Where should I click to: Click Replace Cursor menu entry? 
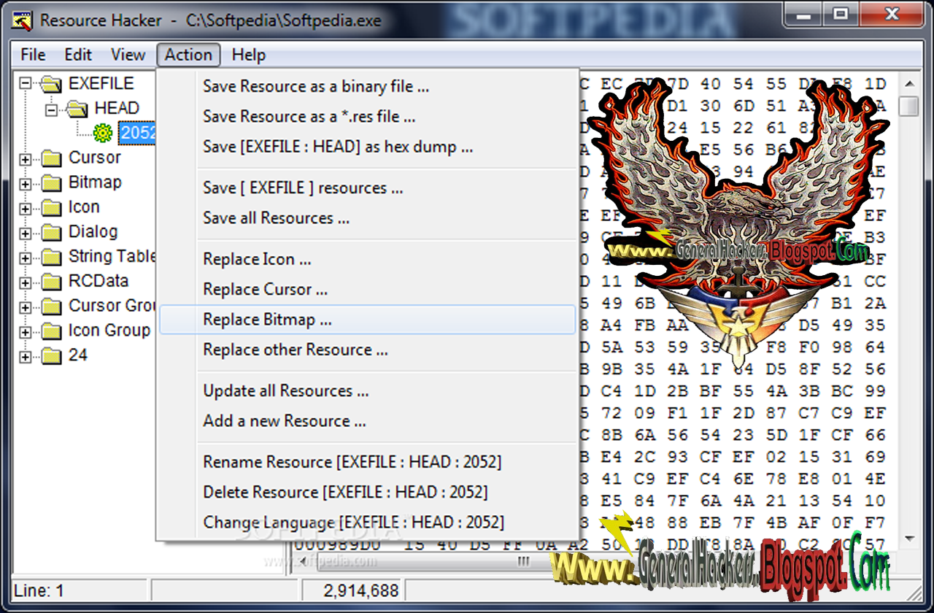(x=368, y=289)
